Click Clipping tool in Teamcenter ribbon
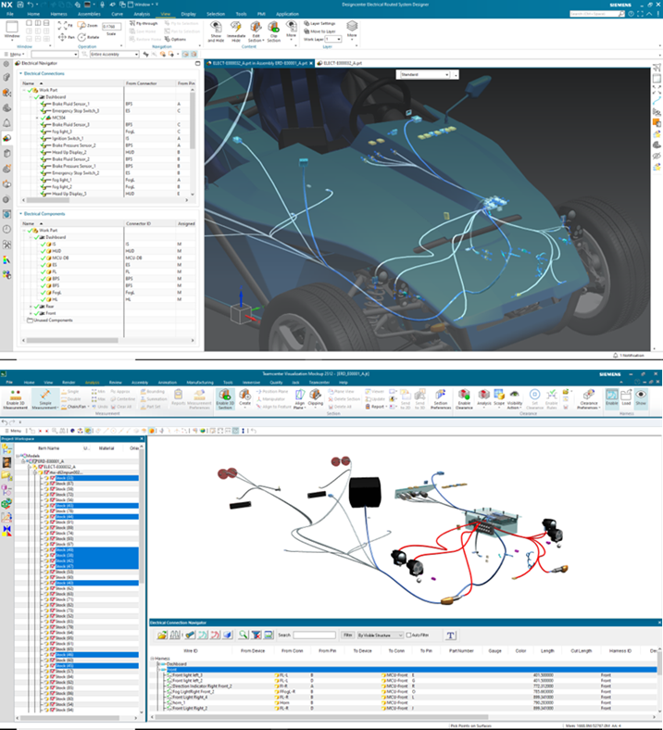This screenshot has height=730, width=663. click(x=316, y=398)
